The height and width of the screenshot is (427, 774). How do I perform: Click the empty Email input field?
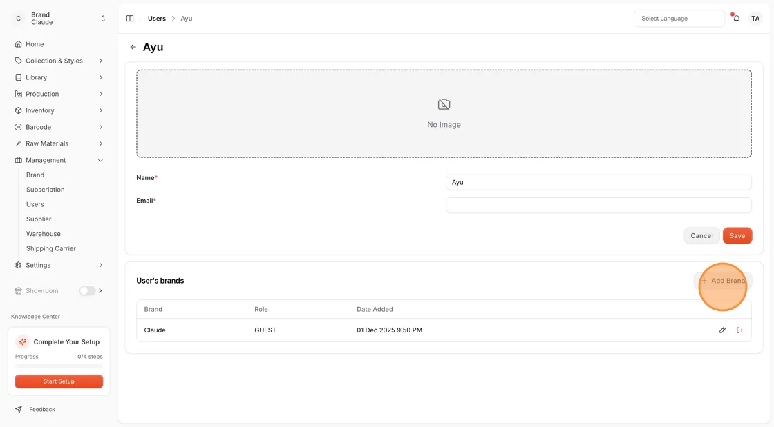pyautogui.click(x=598, y=206)
